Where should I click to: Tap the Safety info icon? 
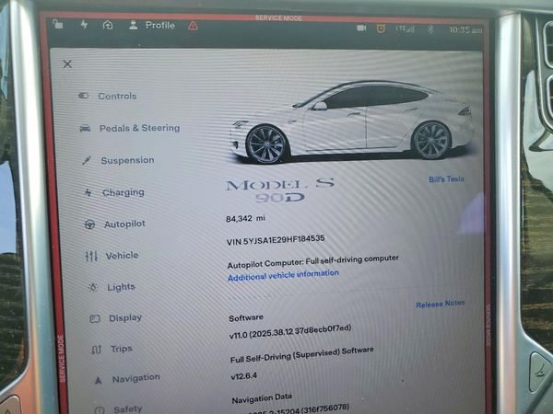coord(100,409)
